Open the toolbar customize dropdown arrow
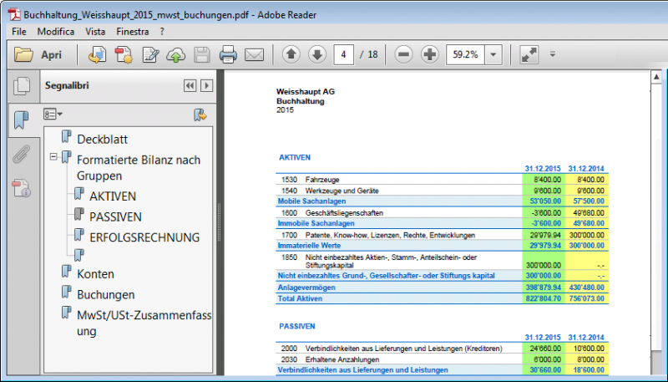This screenshot has width=668, height=382. pyautogui.click(x=553, y=54)
